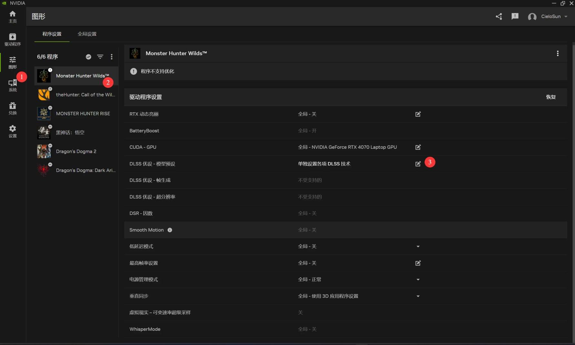Open the 设置 settings section

13,131
